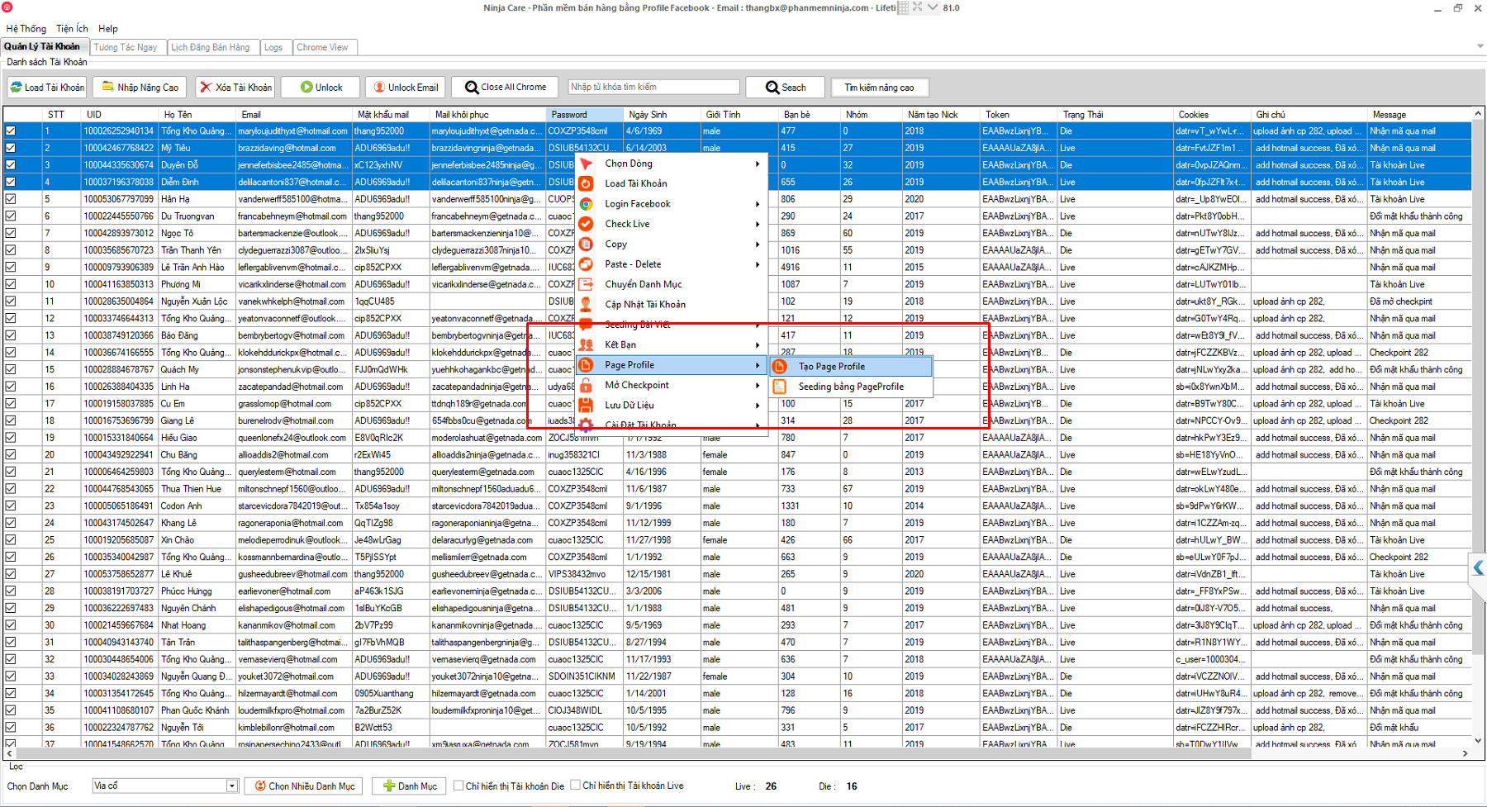1487x807 pixels.
Task: Click the green plus Danh Mục icon
Action: (389, 786)
